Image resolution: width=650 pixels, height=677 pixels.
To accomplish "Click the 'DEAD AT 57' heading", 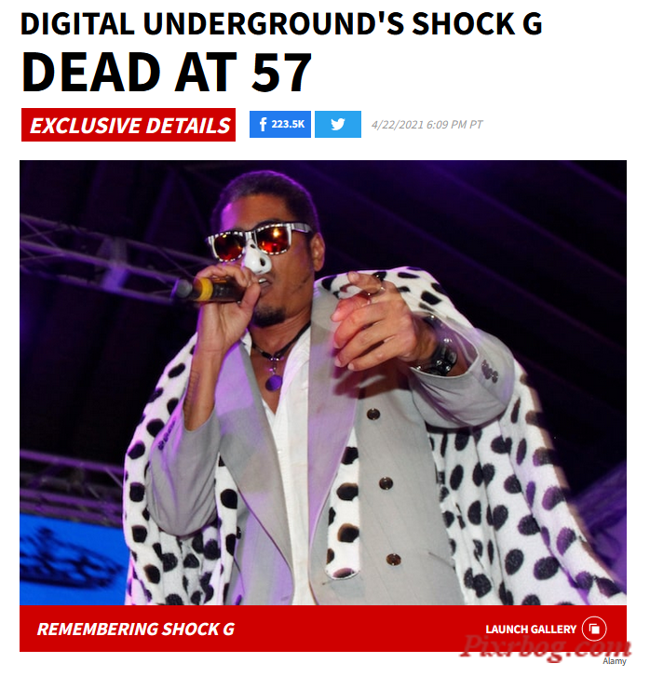I will point(167,72).
